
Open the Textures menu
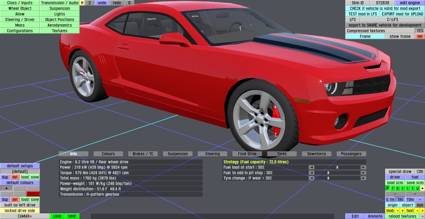60,31
